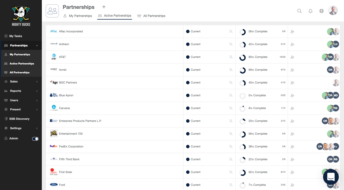The width and height of the screenshot is (344, 190).
Task: Click add-user icon in BGC Partners row
Action: tap(293, 82)
